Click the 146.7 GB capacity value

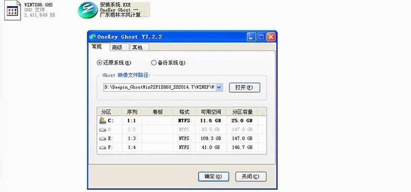(242, 147)
